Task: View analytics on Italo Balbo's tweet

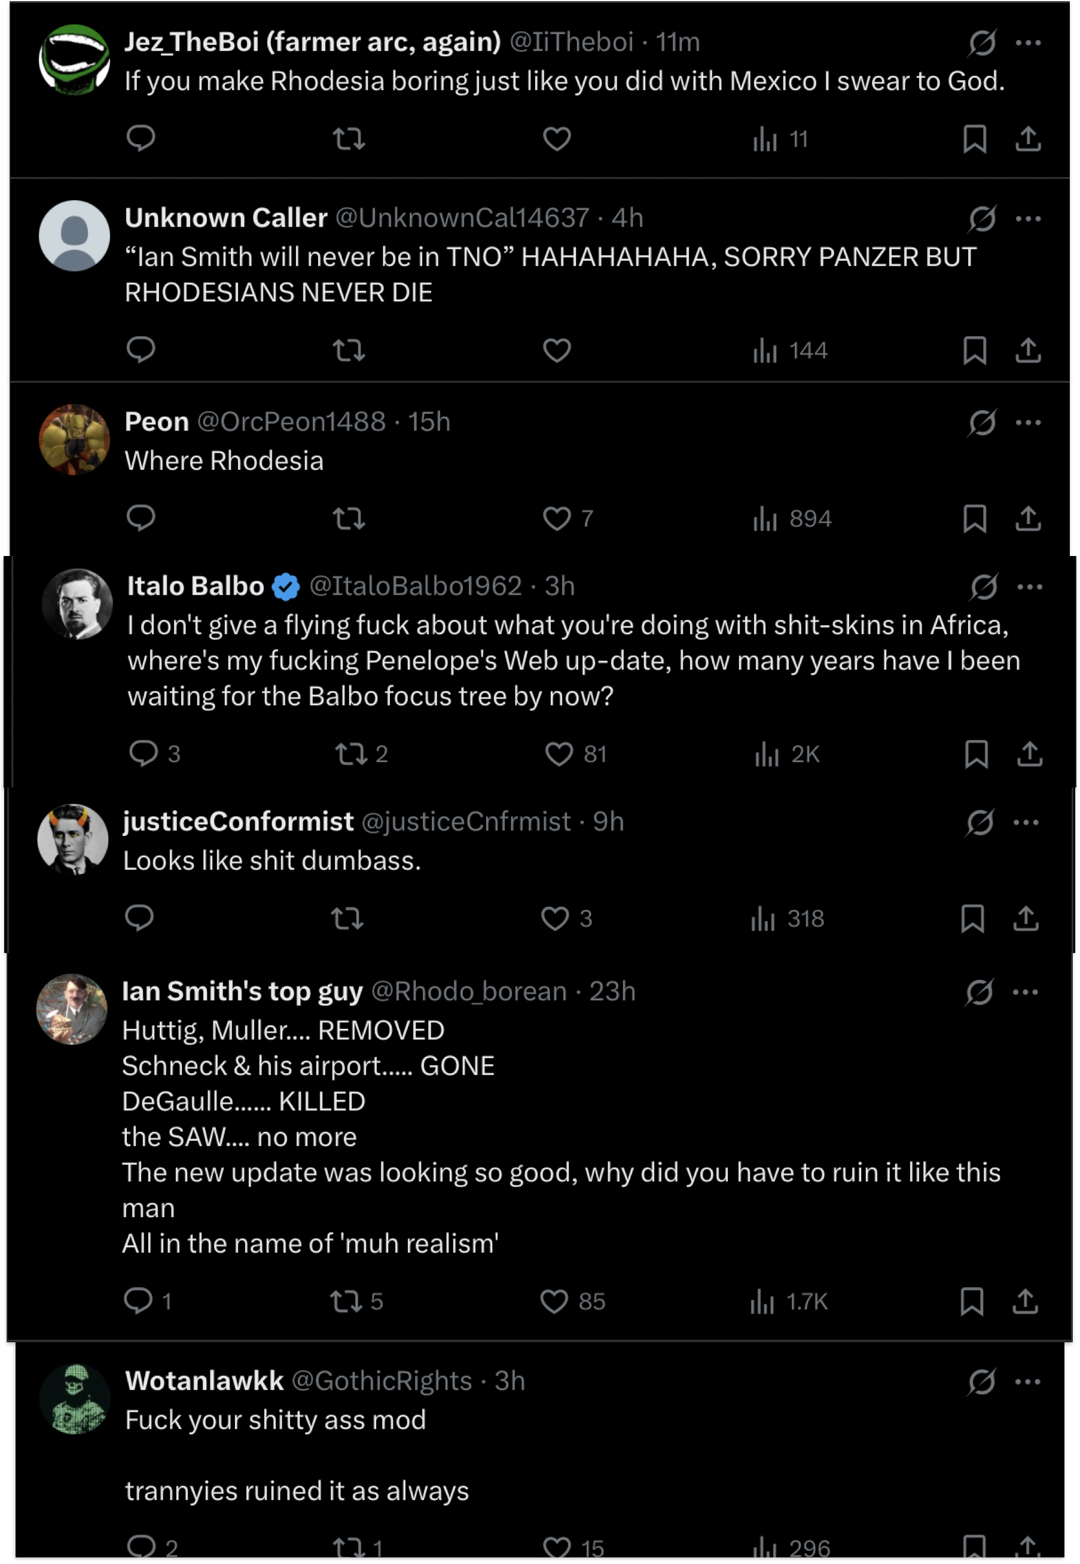Action: [786, 753]
